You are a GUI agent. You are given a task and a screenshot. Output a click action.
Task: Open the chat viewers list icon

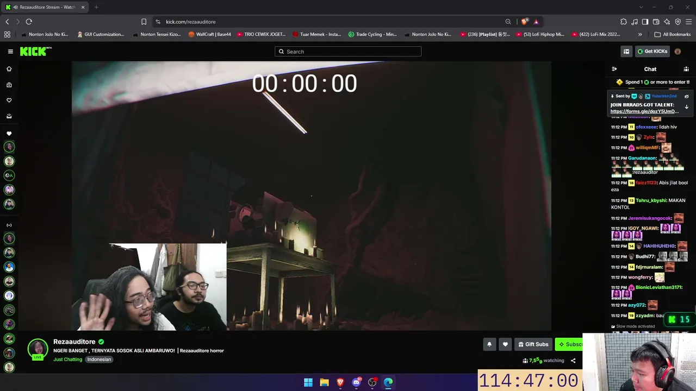(x=686, y=69)
